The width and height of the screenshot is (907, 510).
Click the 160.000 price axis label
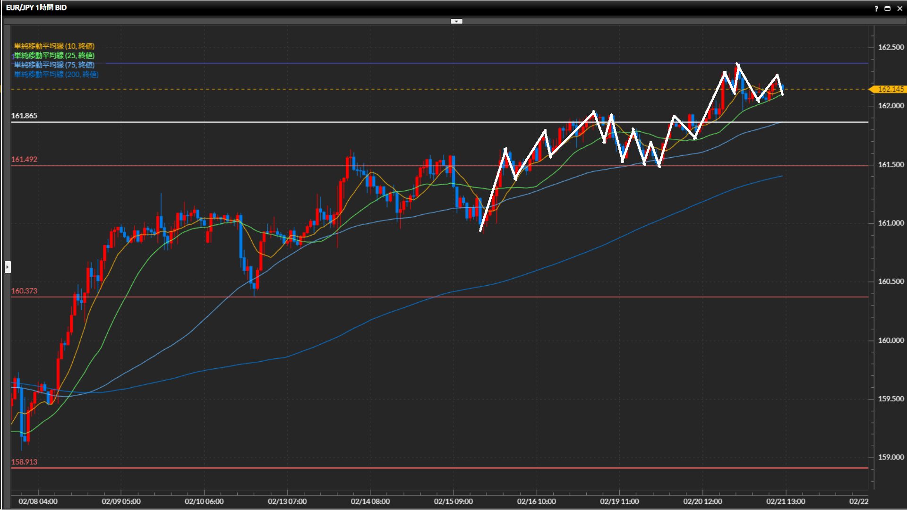click(x=890, y=340)
